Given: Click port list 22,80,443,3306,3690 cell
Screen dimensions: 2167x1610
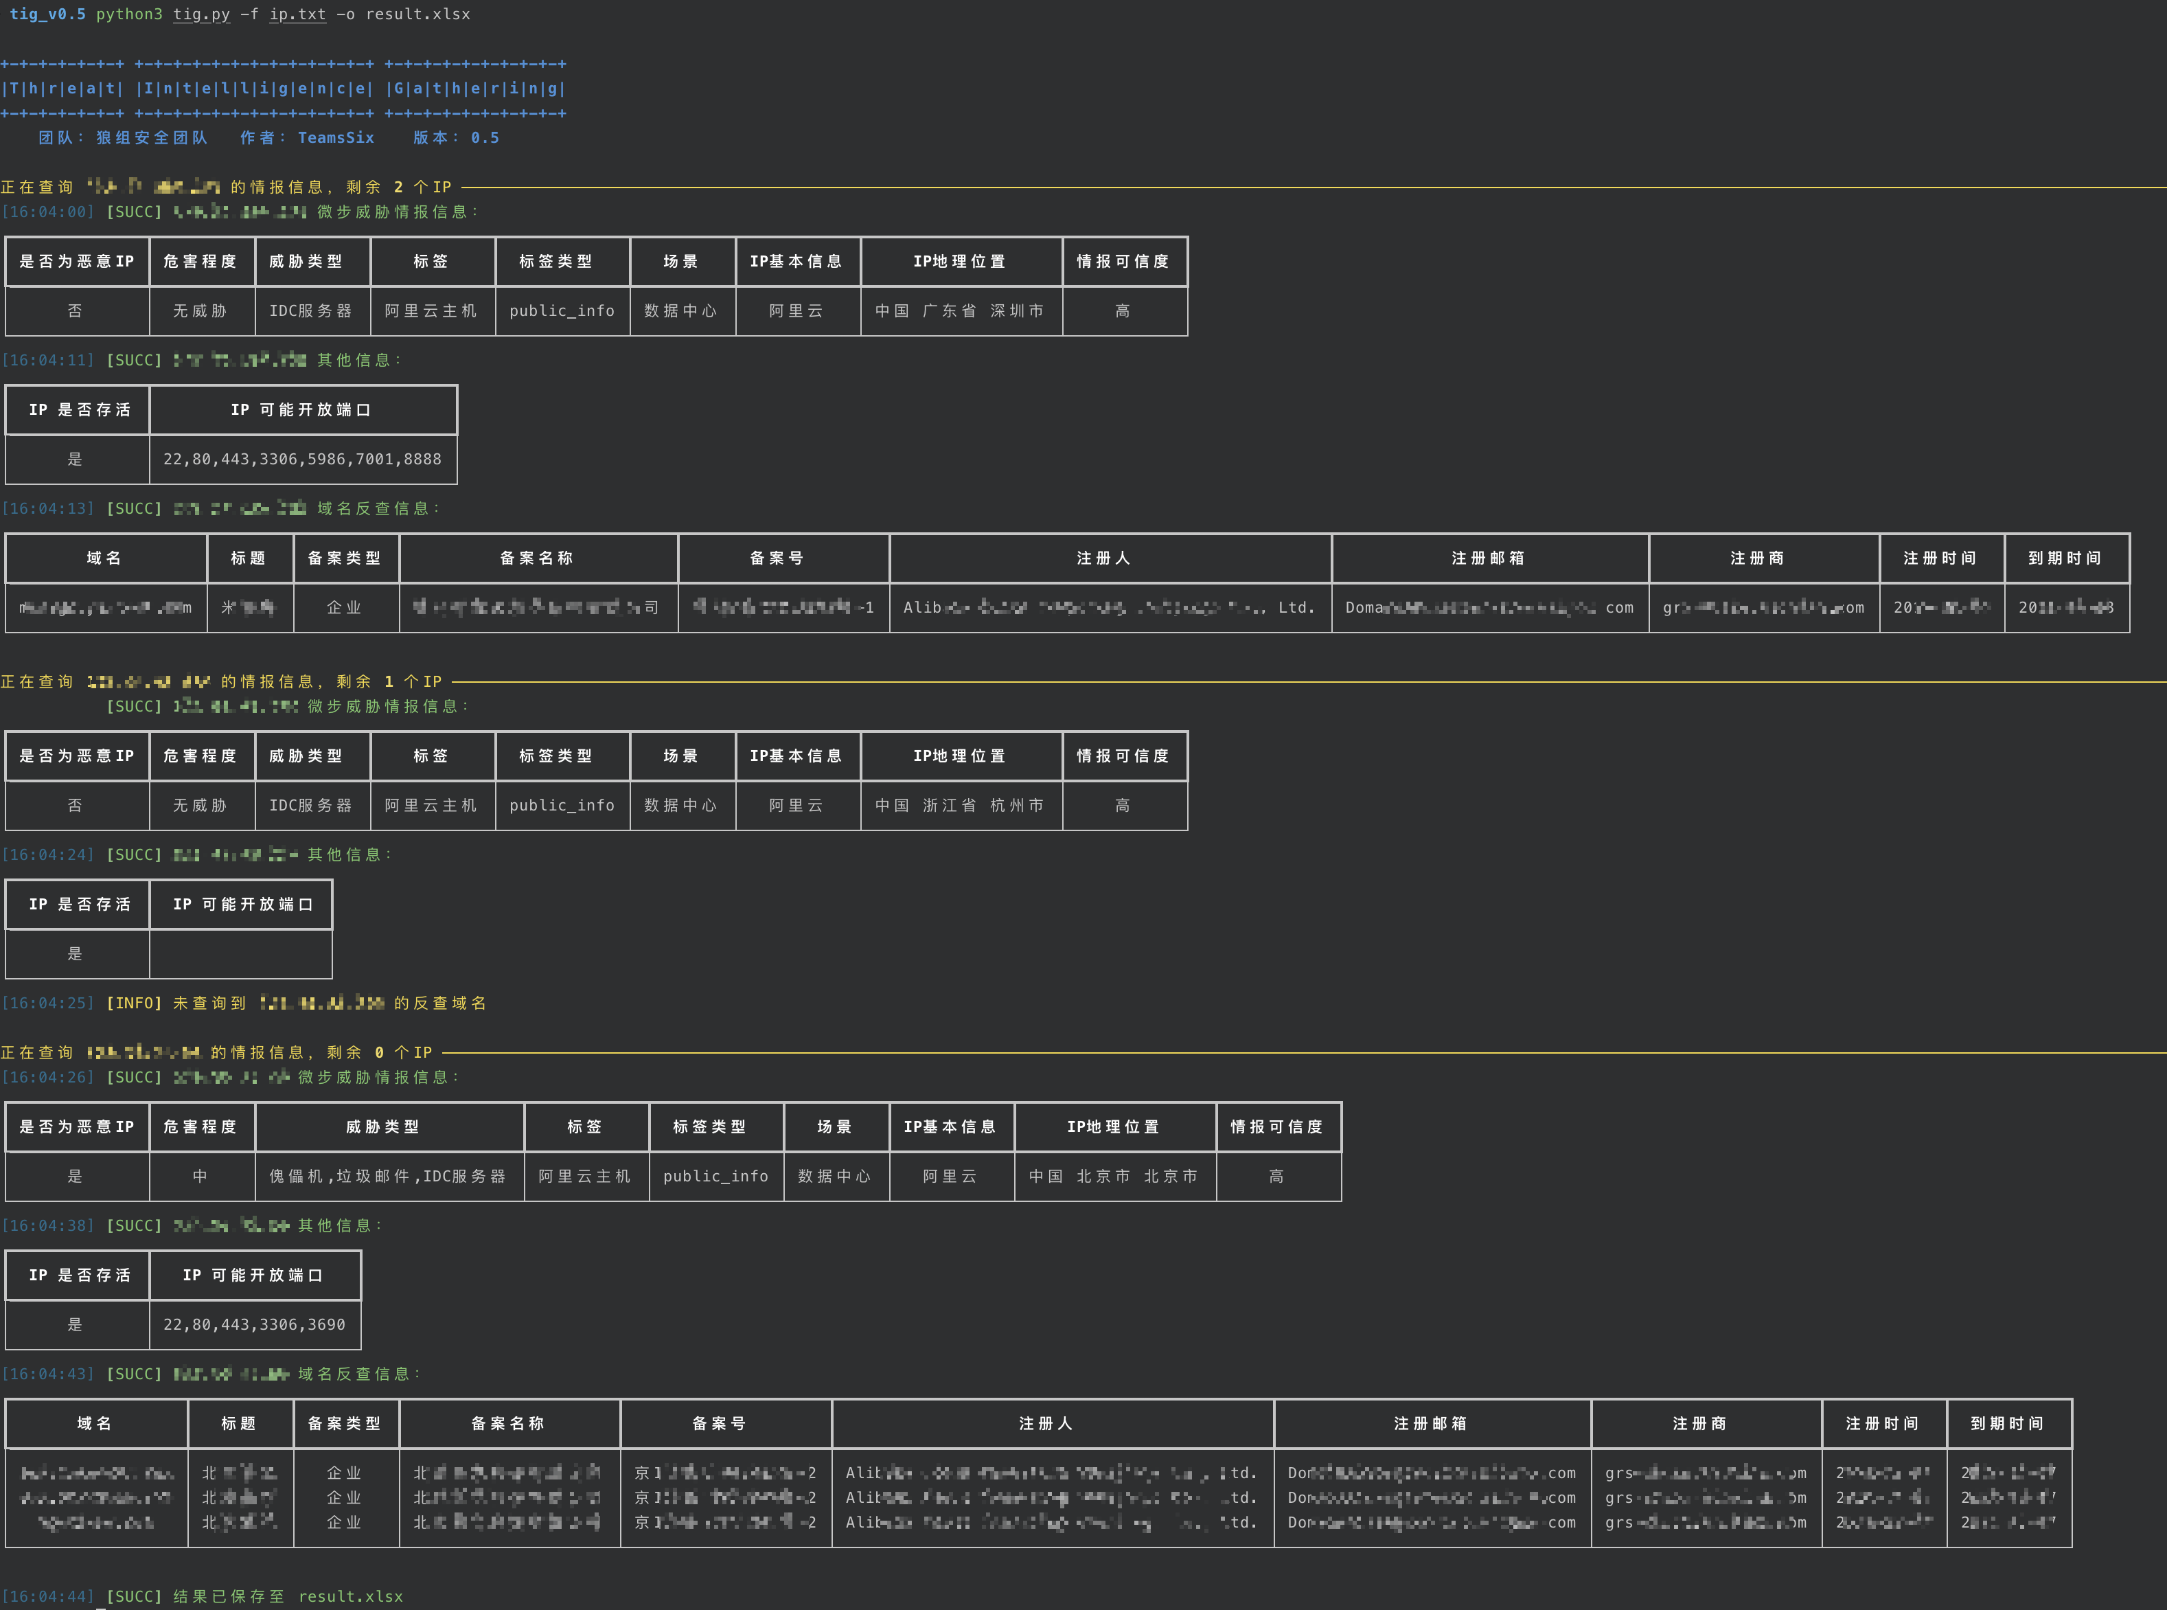Looking at the screenshot, I should (254, 1324).
